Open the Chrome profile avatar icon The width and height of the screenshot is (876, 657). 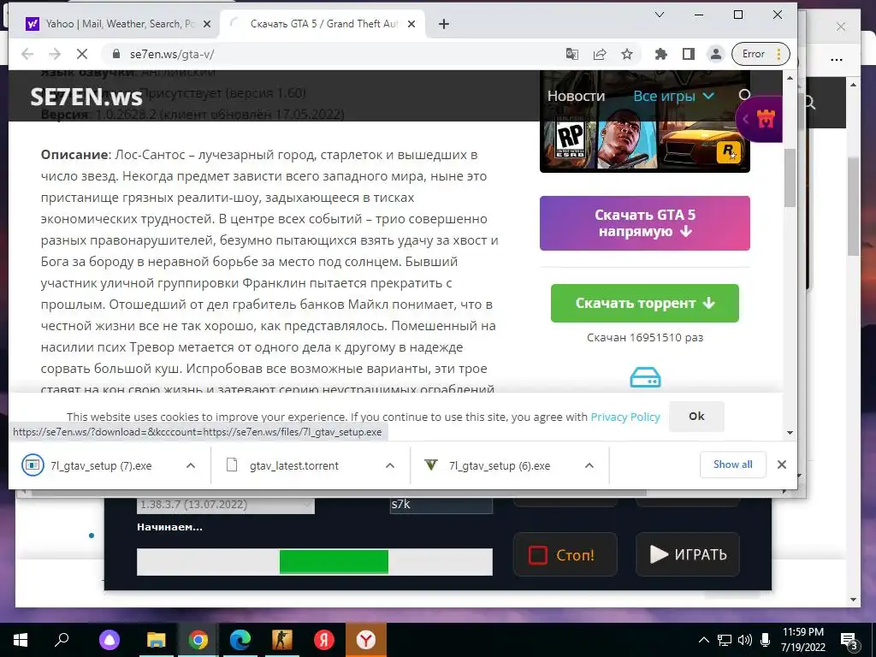pos(715,54)
